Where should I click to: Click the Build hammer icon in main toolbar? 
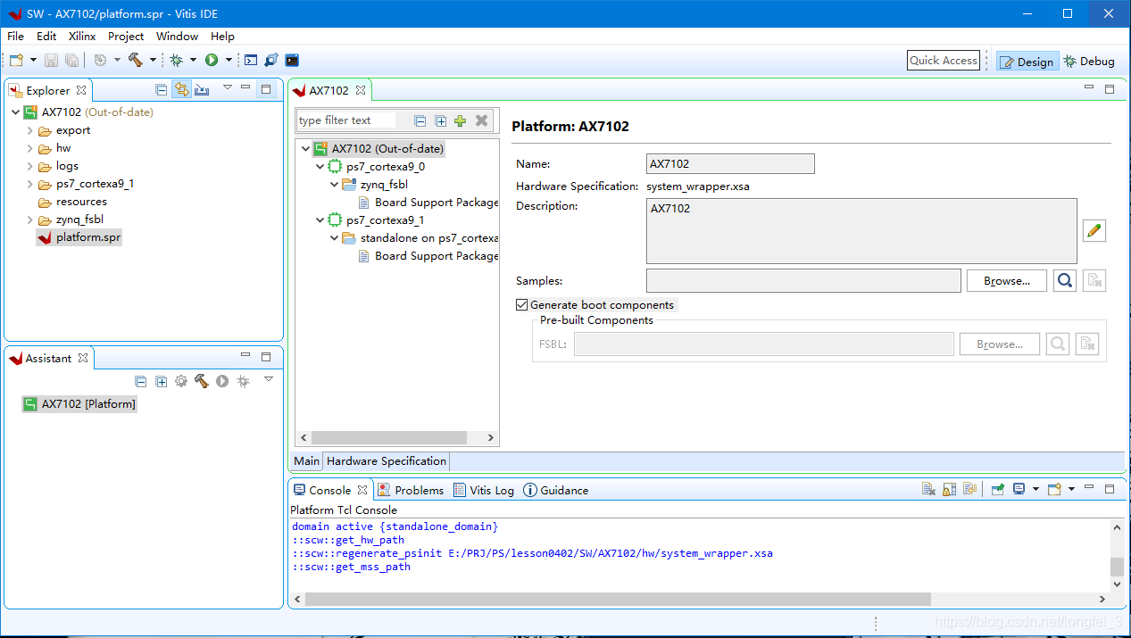(x=135, y=60)
